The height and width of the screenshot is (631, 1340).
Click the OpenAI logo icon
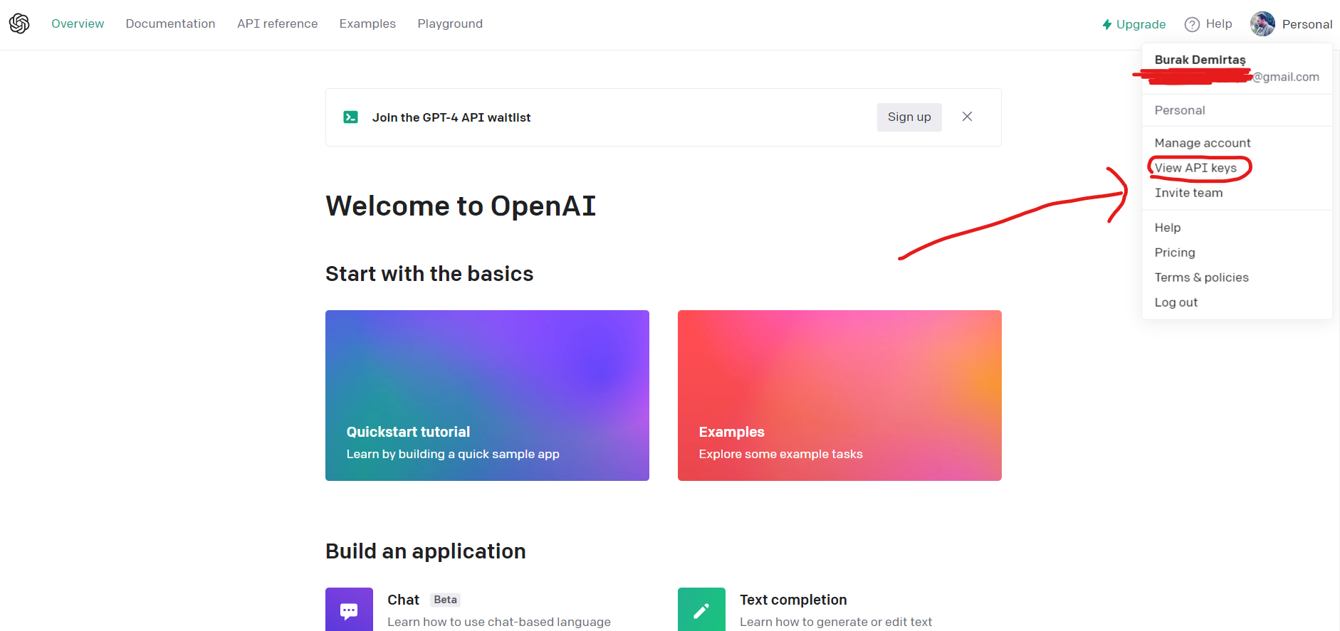point(19,23)
